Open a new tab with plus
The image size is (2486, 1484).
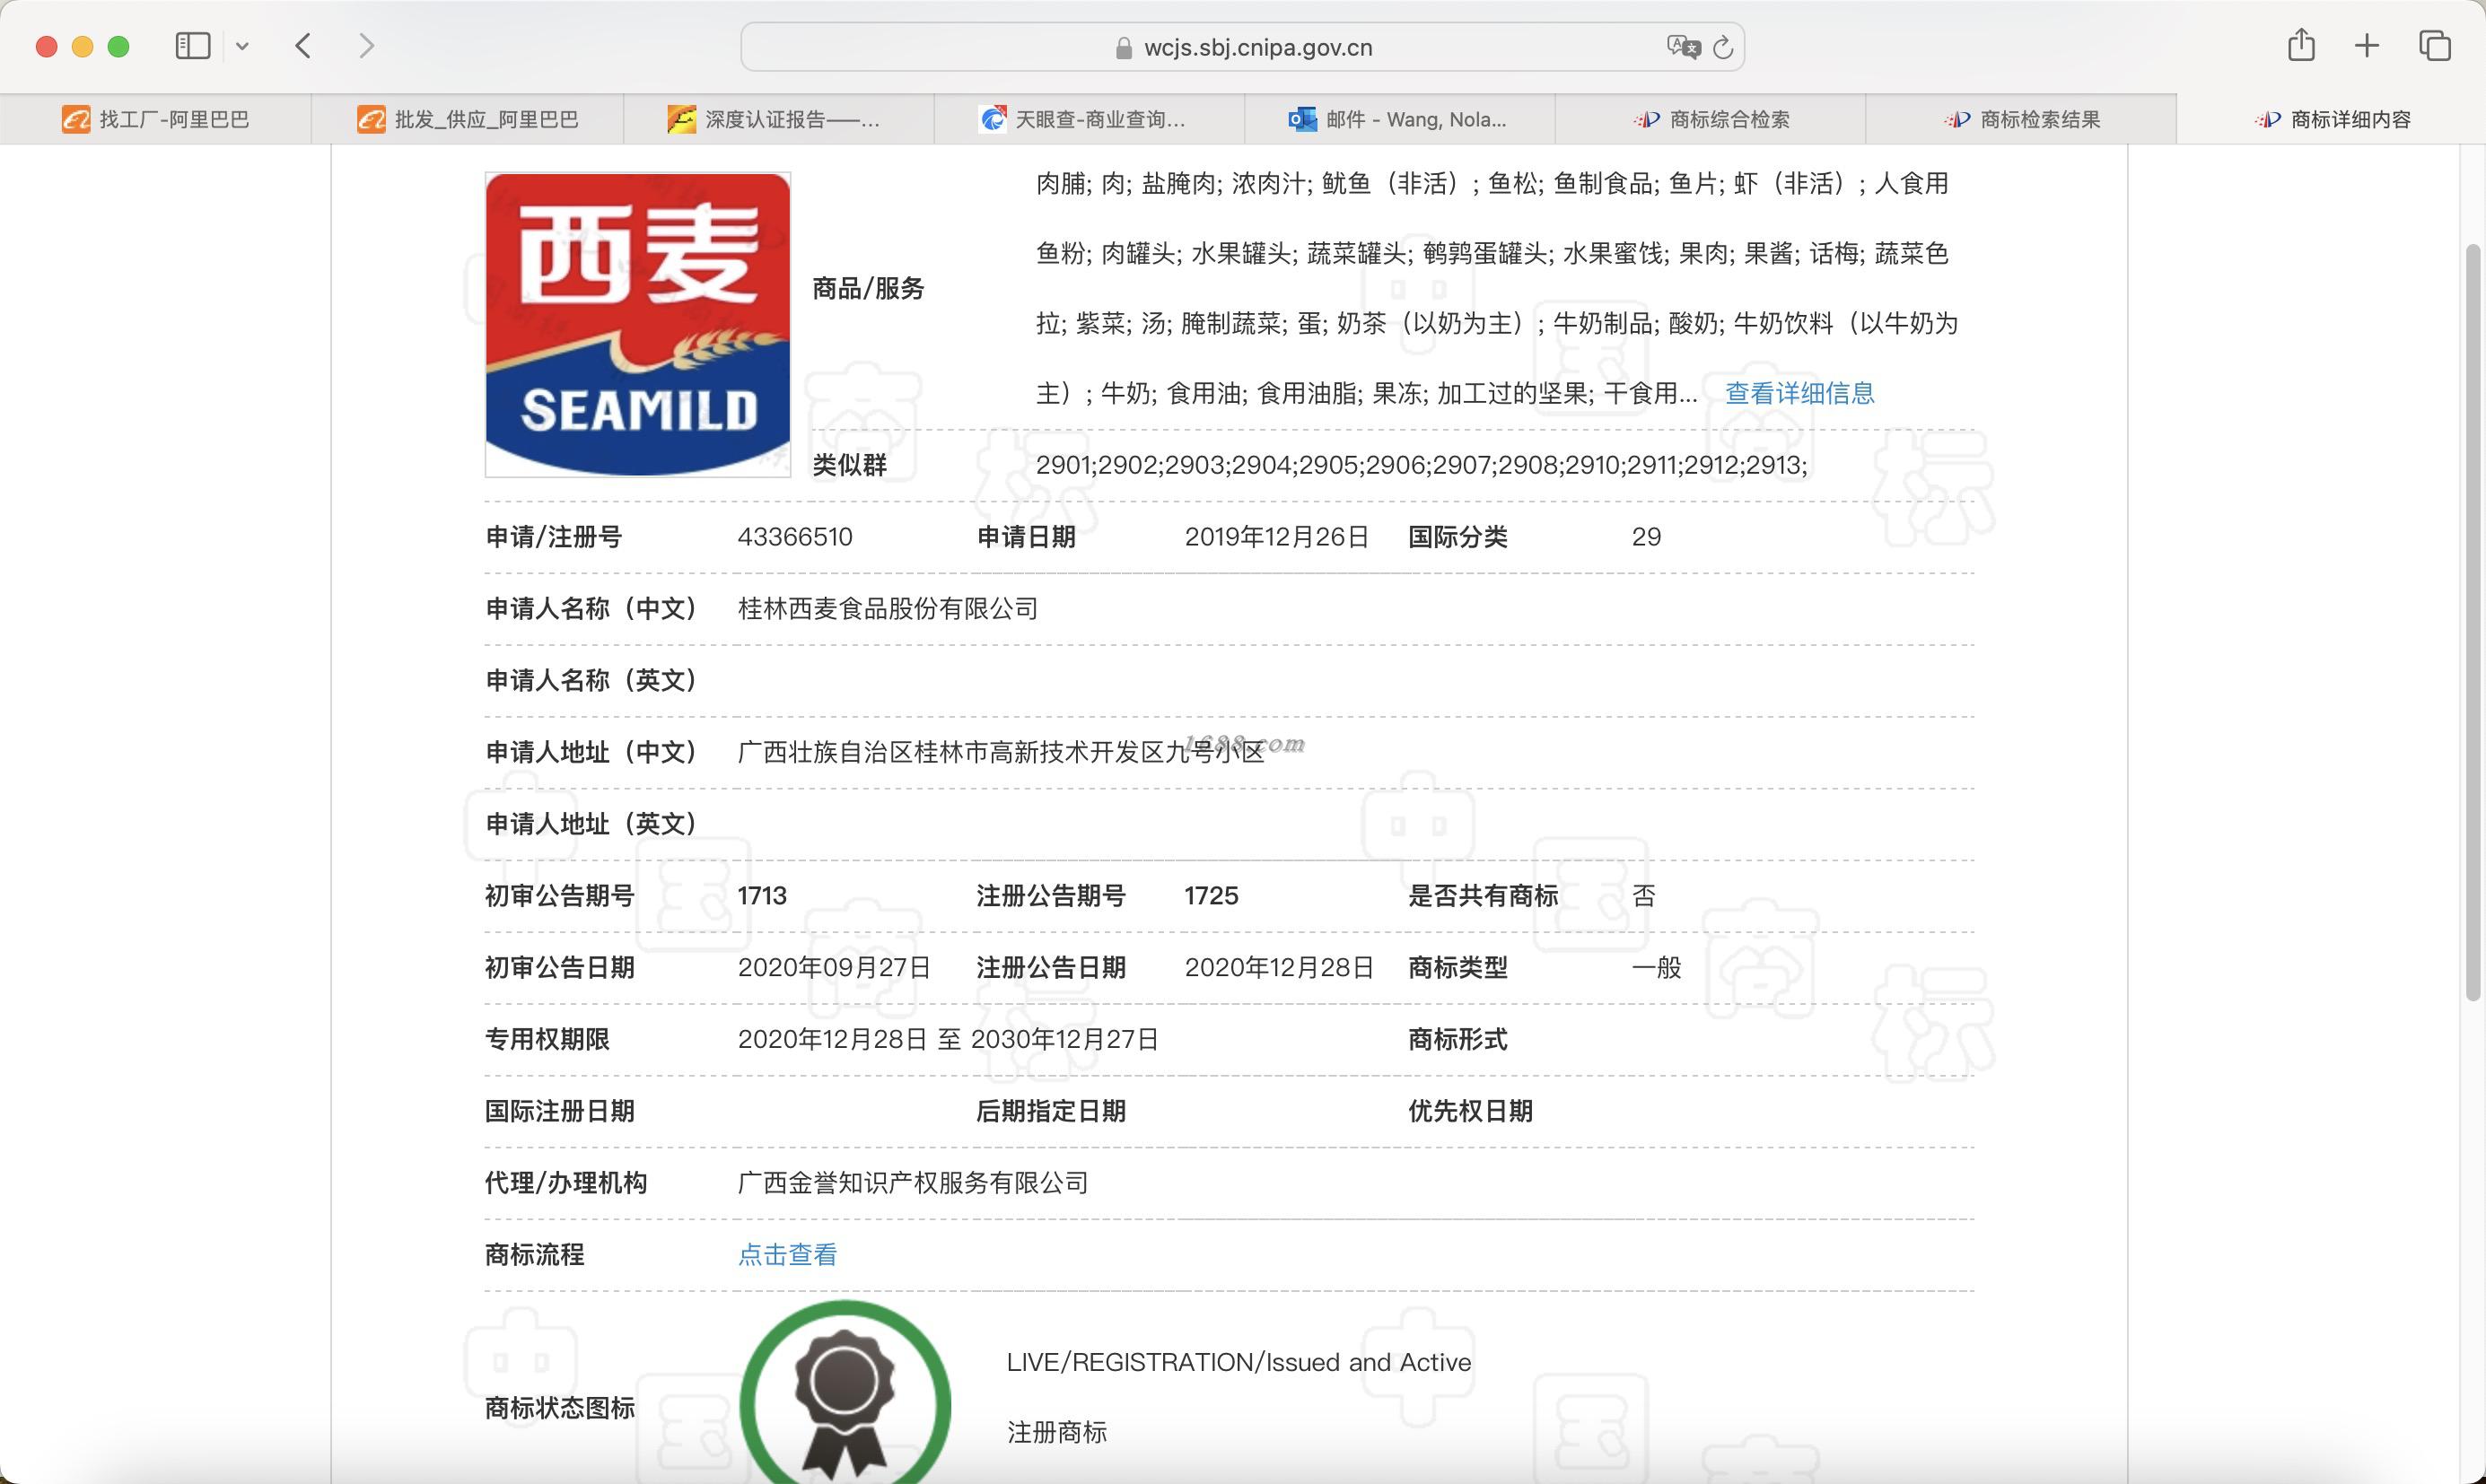tap(2366, 46)
